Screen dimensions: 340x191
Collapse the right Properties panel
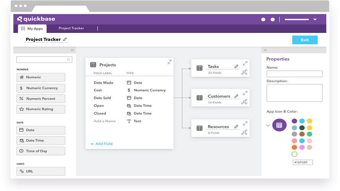(265, 50)
